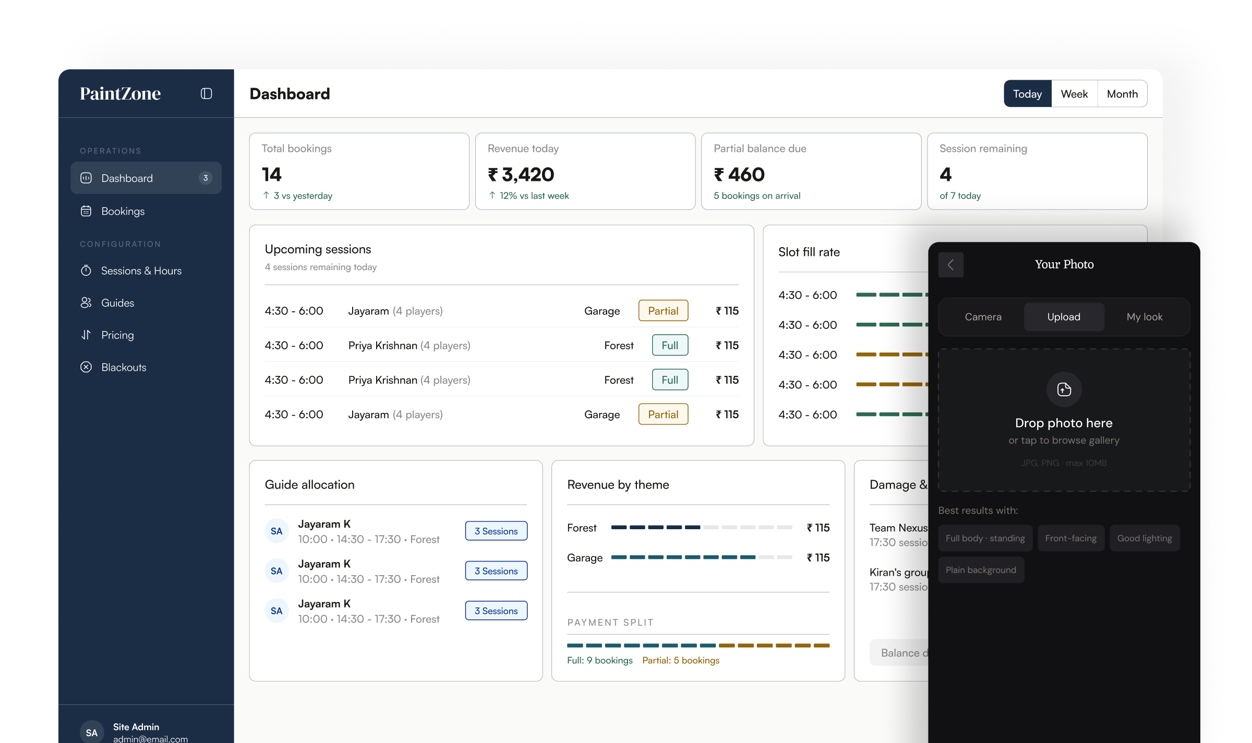The height and width of the screenshot is (743, 1252).
Task: Open Sessions & Hours via its clock icon
Action: [86, 271]
